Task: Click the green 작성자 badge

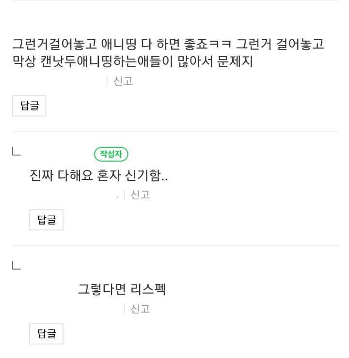Action: click(111, 154)
